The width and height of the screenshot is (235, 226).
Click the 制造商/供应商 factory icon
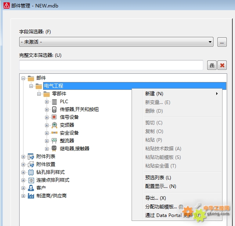tap(31, 196)
